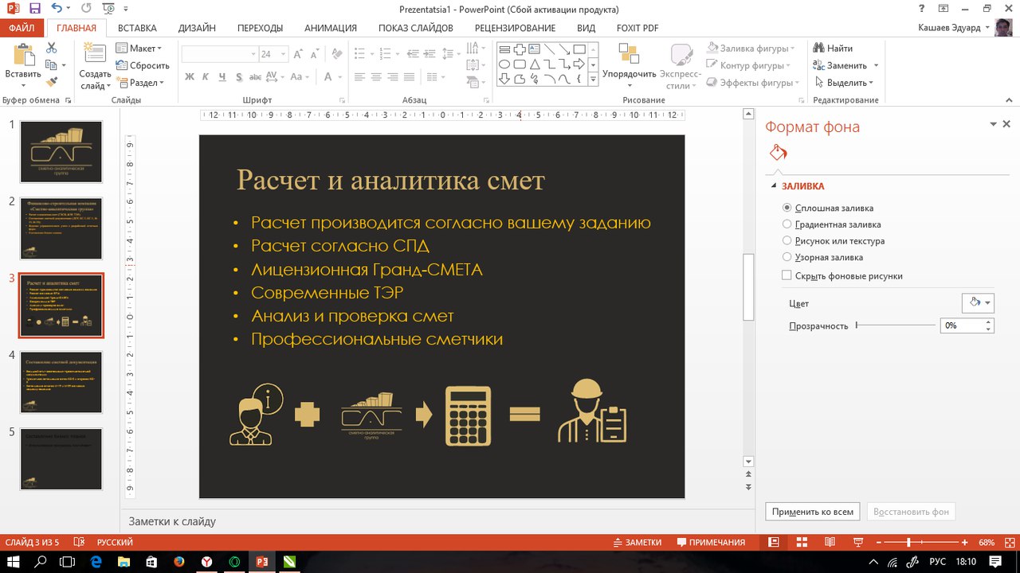Click the Создать слайд new slide icon
Image resolution: width=1020 pixels, height=573 pixels.
tap(95, 55)
